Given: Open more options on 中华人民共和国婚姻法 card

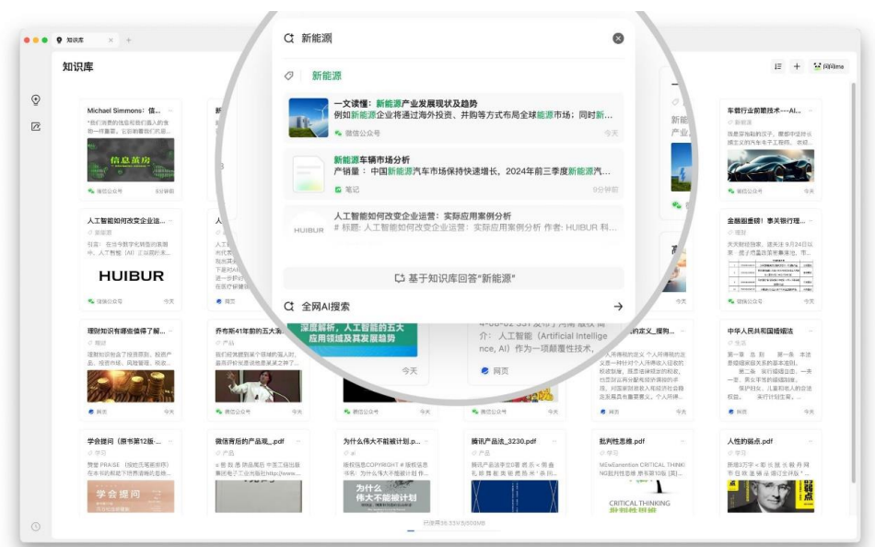Looking at the screenshot, I should pos(811,331).
